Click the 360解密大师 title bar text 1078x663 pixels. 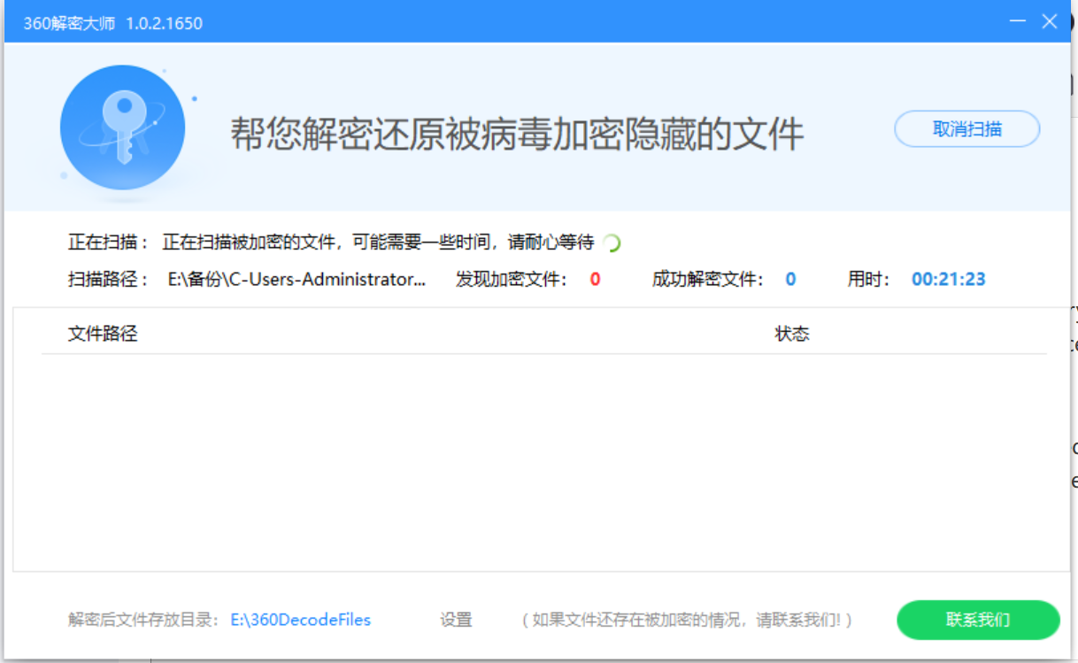[112, 23]
